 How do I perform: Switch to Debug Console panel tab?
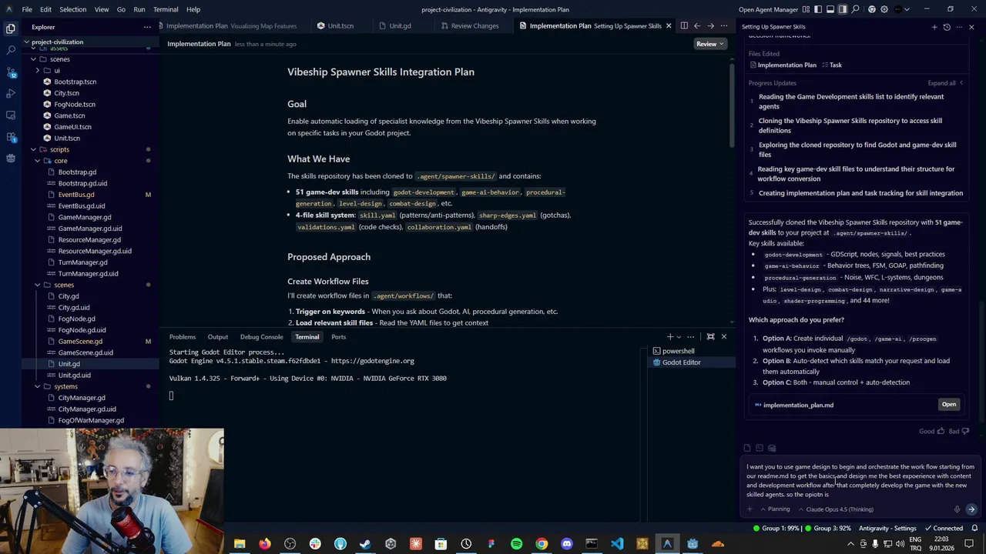(261, 337)
